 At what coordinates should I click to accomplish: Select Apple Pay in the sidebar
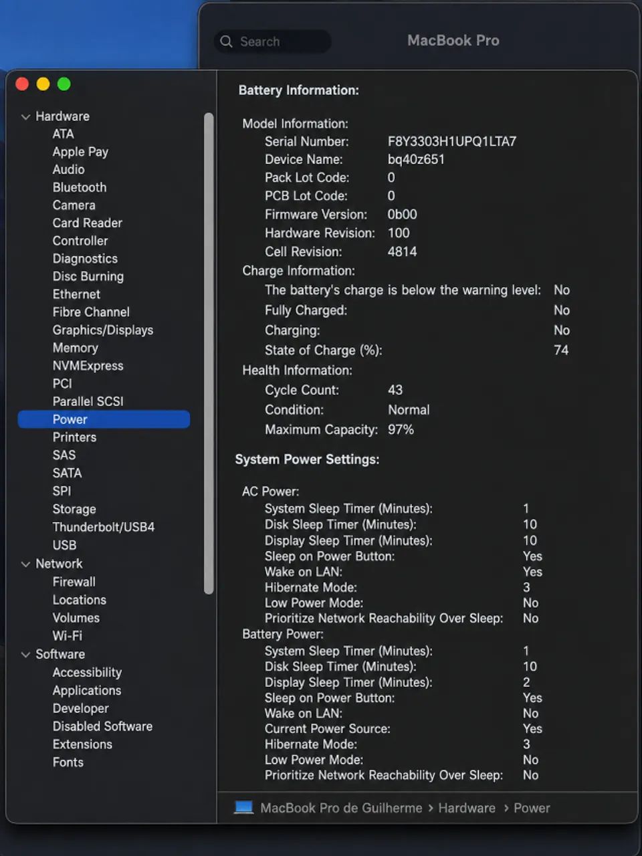pyautogui.click(x=80, y=152)
